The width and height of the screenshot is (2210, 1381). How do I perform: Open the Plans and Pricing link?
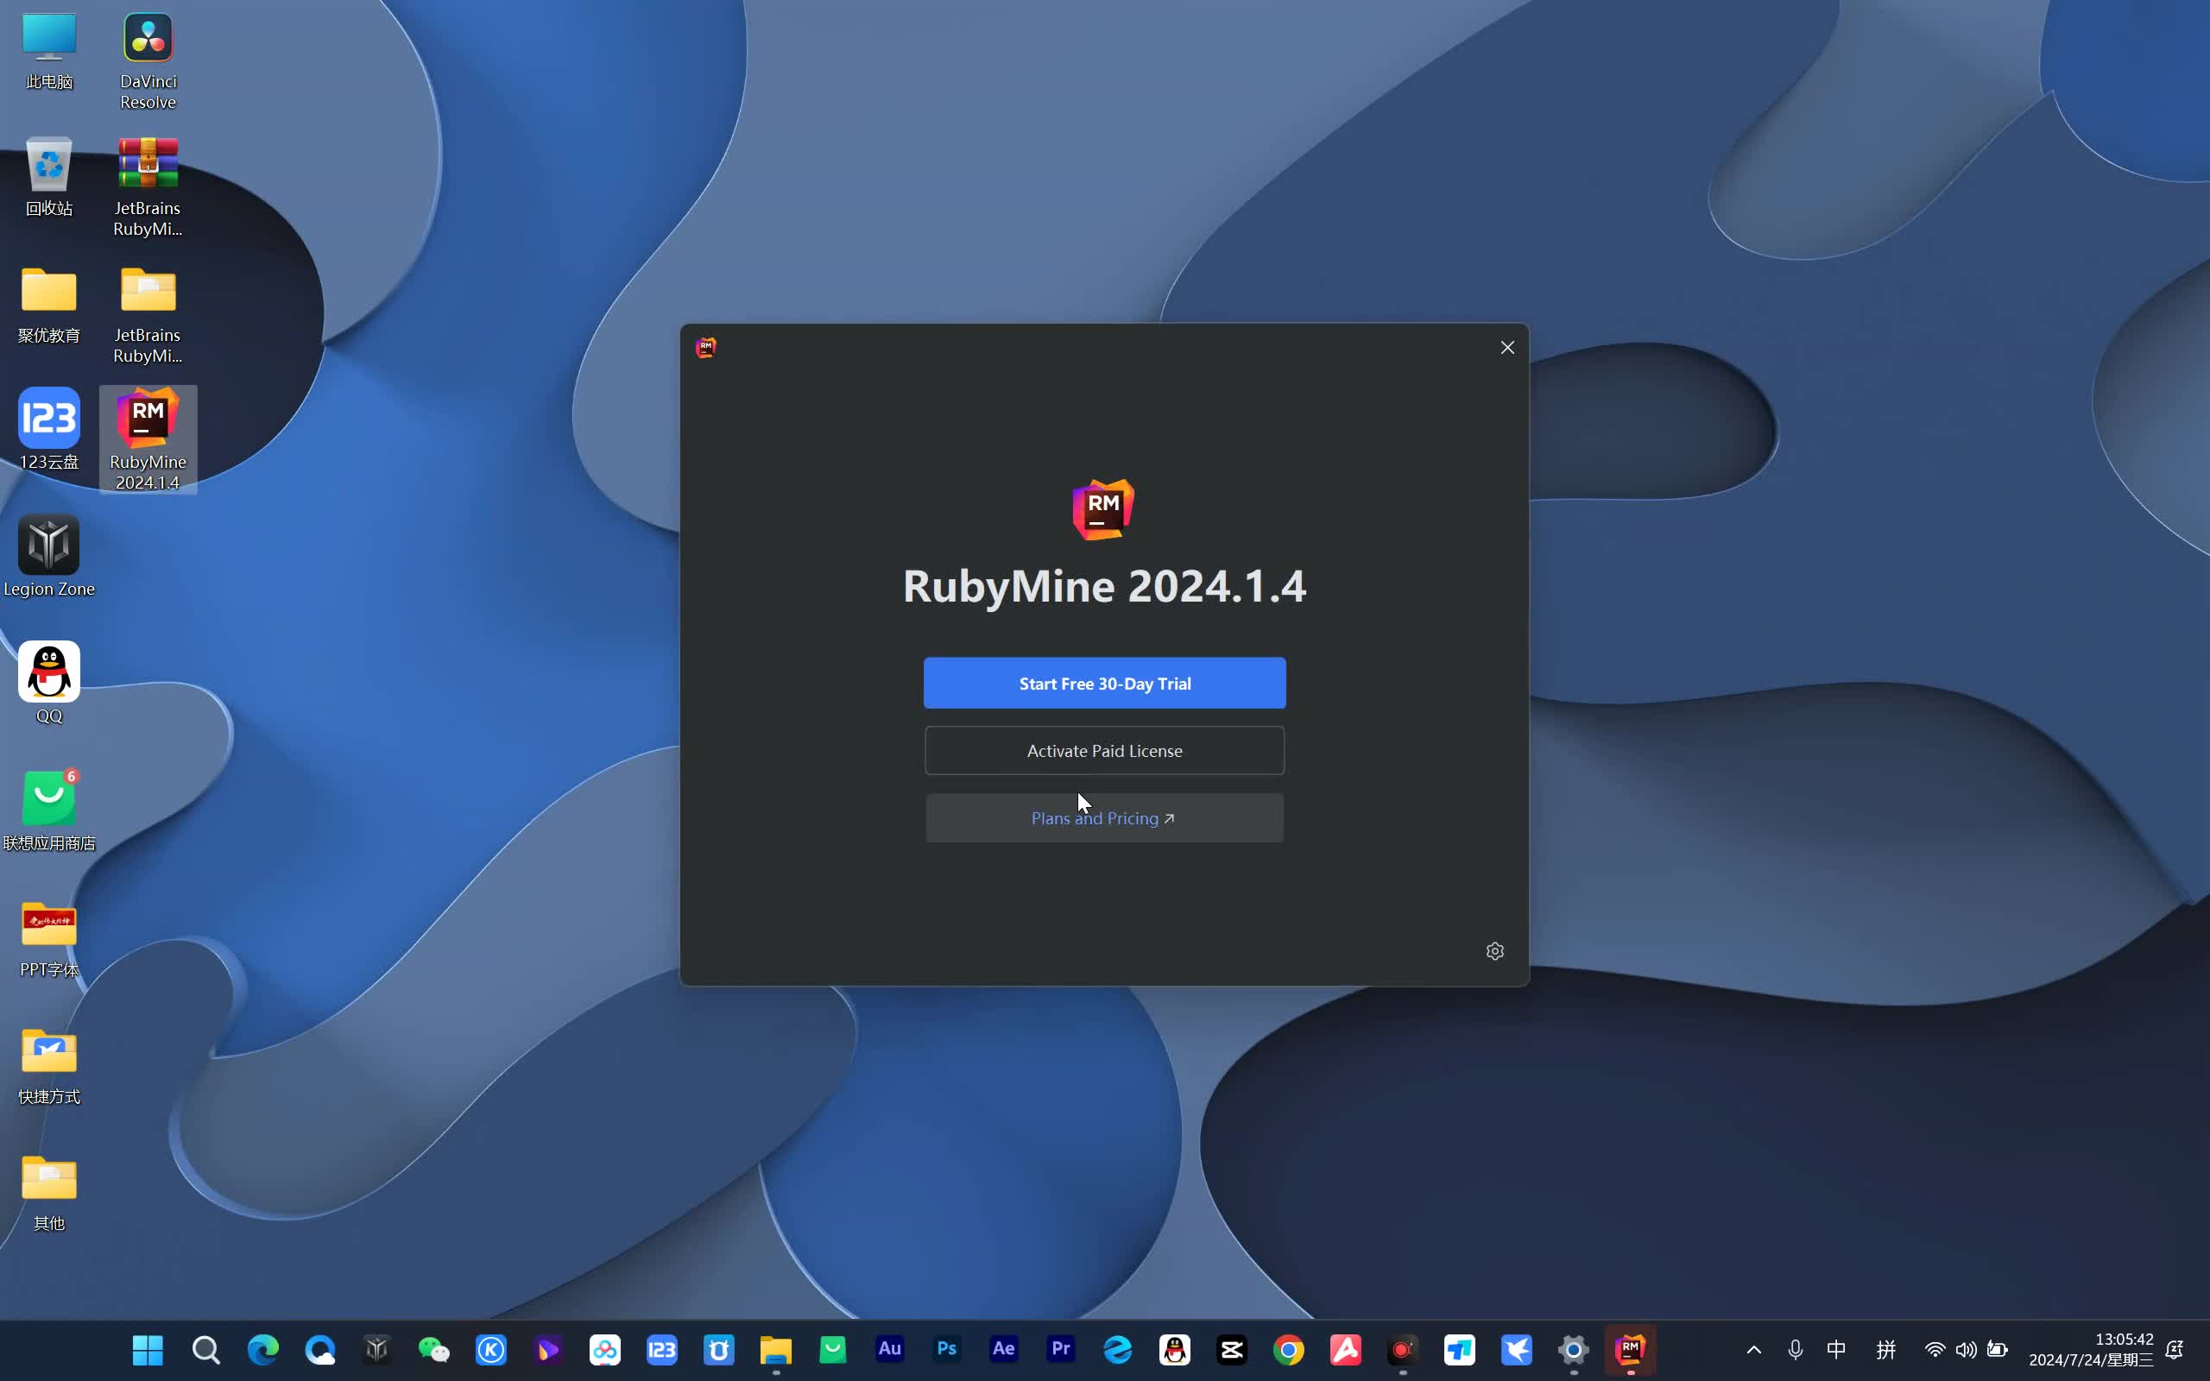tap(1104, 818)
